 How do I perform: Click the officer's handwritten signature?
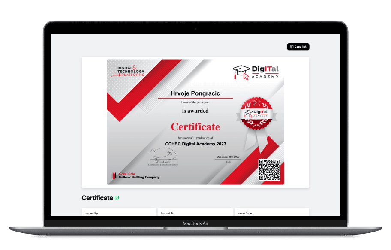tap(162, 154)
